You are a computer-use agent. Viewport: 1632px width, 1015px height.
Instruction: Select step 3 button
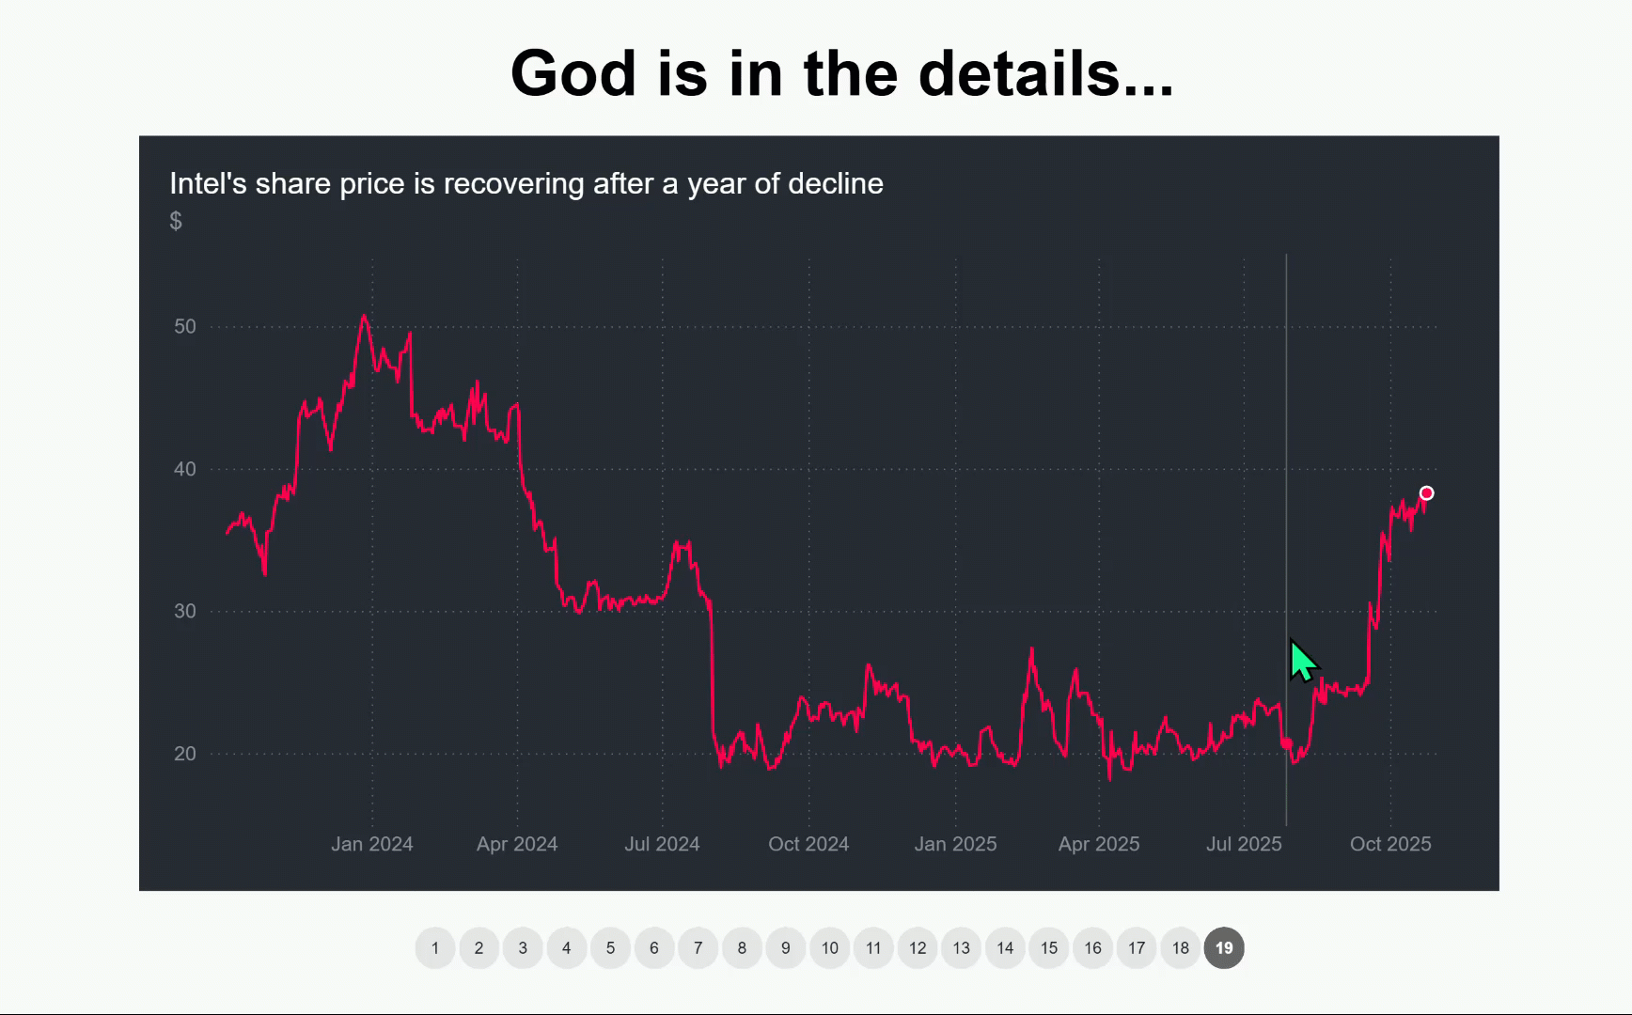coord(523,947)
